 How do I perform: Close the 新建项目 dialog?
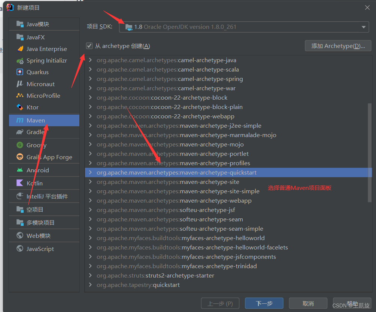367,7
